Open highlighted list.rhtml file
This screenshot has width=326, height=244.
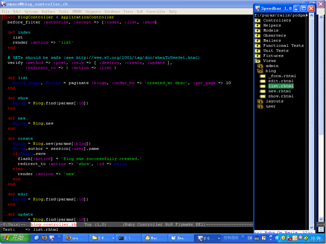tap(281, 86)
